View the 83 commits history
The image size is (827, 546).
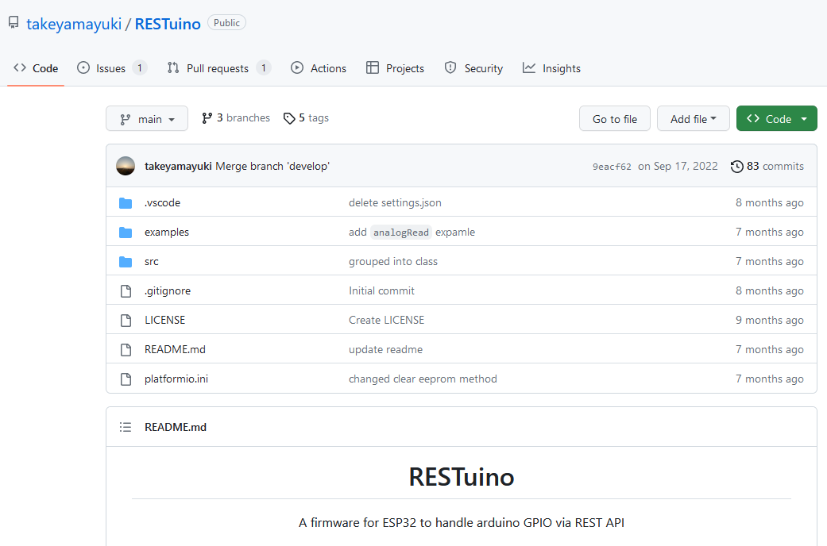click(x=767, y=166)
